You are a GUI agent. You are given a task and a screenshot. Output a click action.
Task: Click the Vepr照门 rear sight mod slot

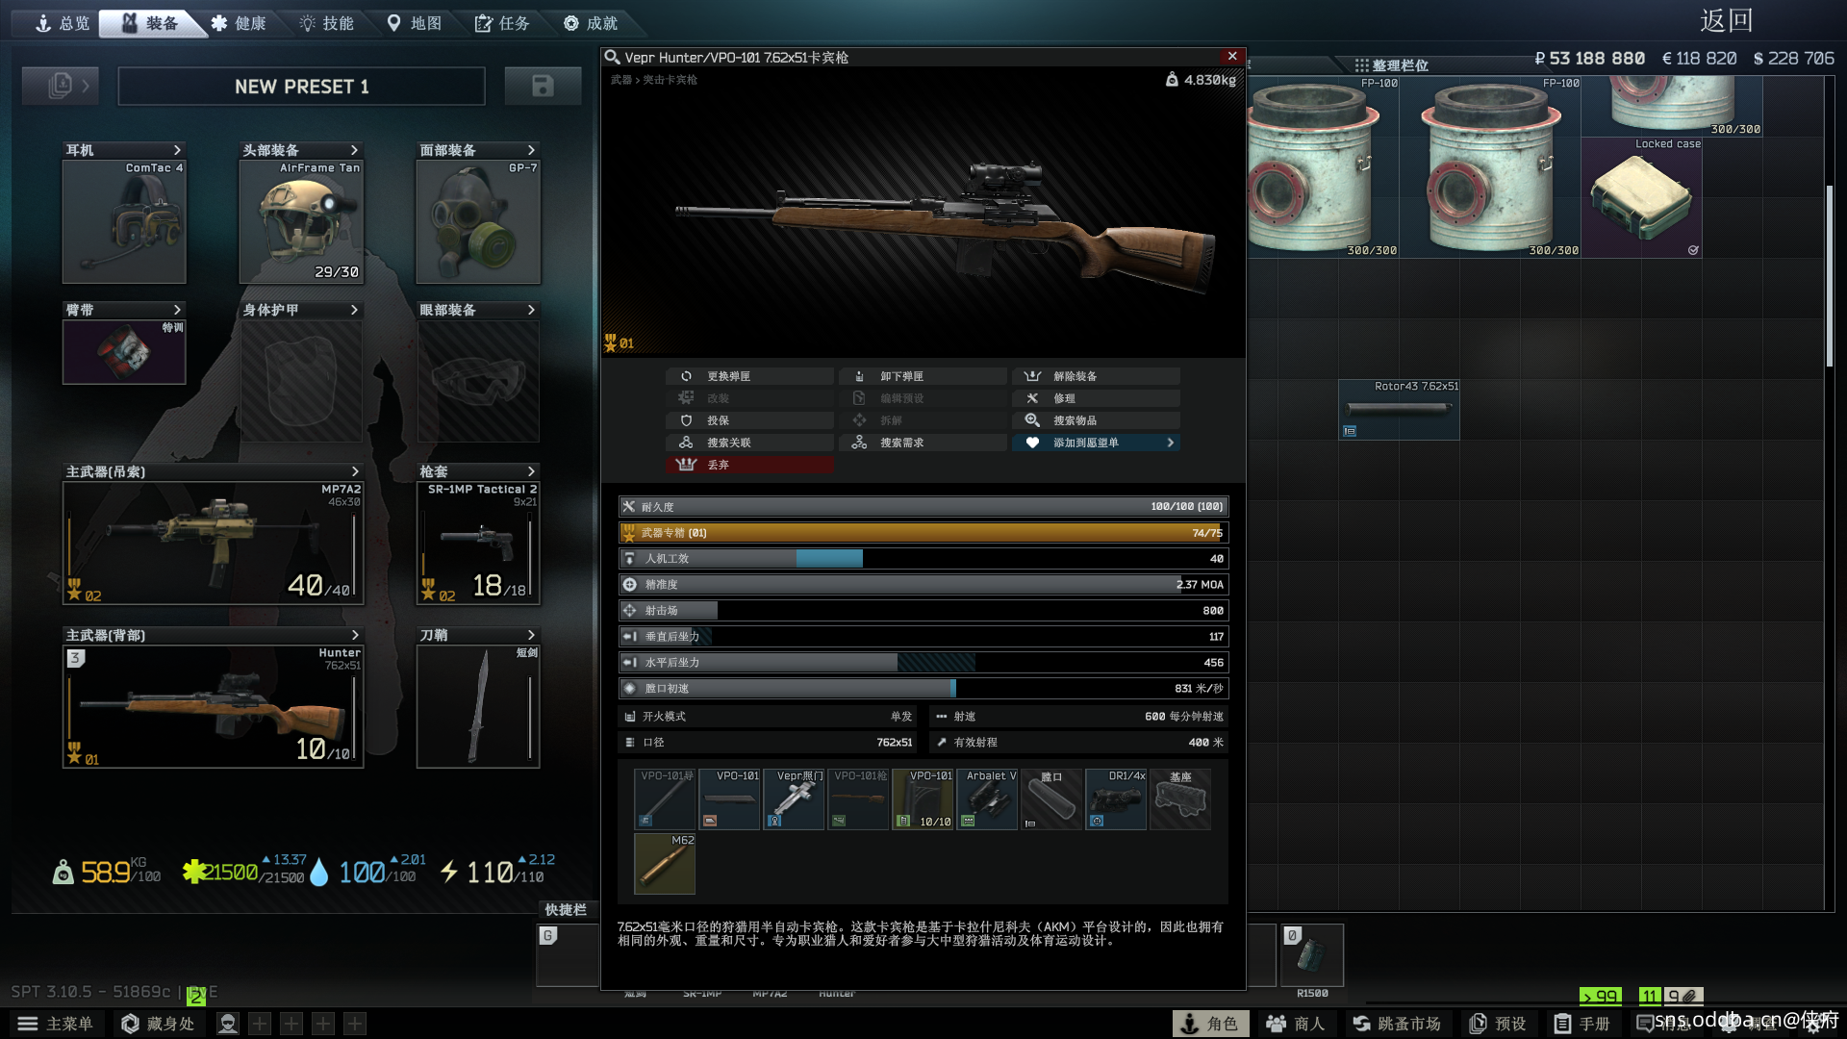click(794, 798)
